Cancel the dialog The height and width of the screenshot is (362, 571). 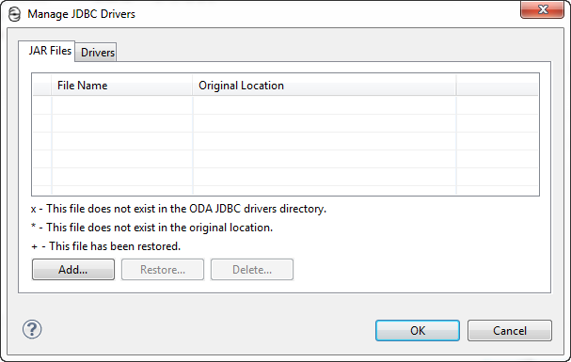click(x=510, y=331)
